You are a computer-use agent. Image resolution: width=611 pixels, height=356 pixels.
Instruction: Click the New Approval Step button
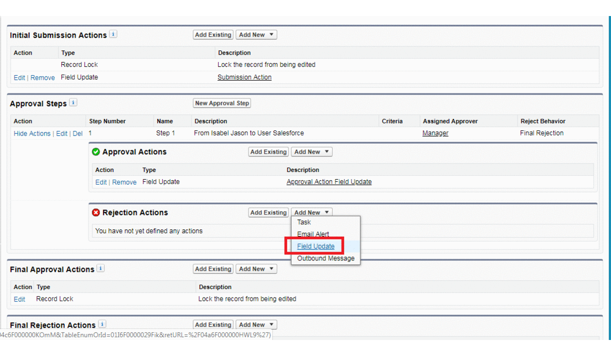pos(222,103)
